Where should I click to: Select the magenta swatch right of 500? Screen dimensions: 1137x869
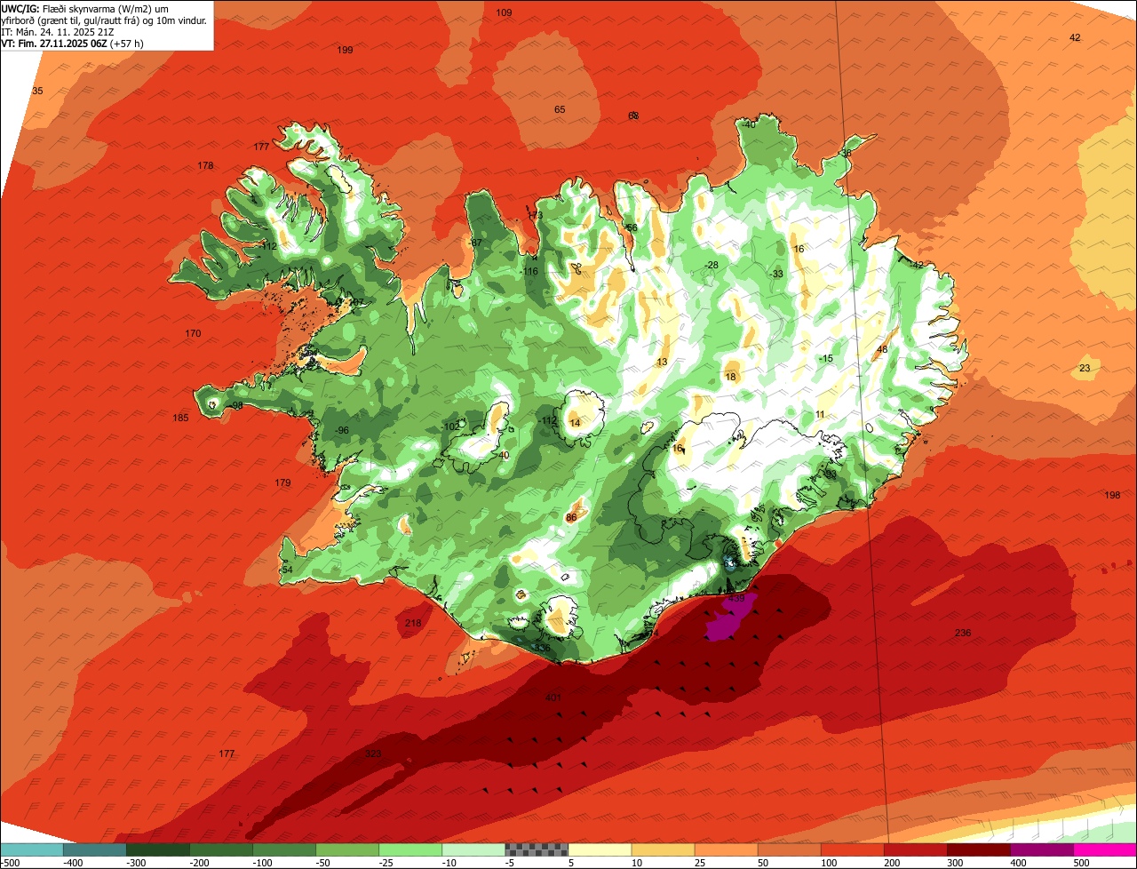[1105, 849]
